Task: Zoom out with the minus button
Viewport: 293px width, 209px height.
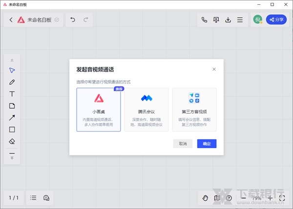Action: click(x=244, y=198)
